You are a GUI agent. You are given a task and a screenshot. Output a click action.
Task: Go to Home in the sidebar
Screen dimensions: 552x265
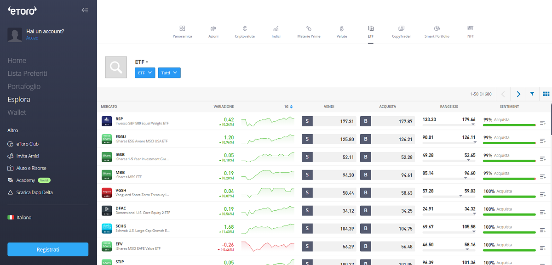[17, 61]
